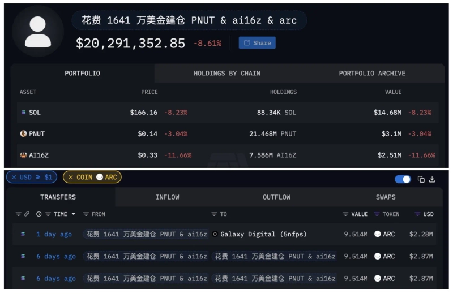Click the Share button
This screenshot has width=453, height=294.
pyautogui.click(x=257, y=43)
